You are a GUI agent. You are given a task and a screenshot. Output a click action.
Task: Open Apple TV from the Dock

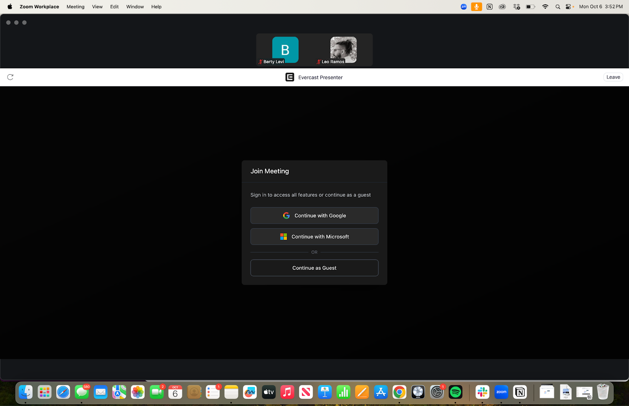pos(269,392)
